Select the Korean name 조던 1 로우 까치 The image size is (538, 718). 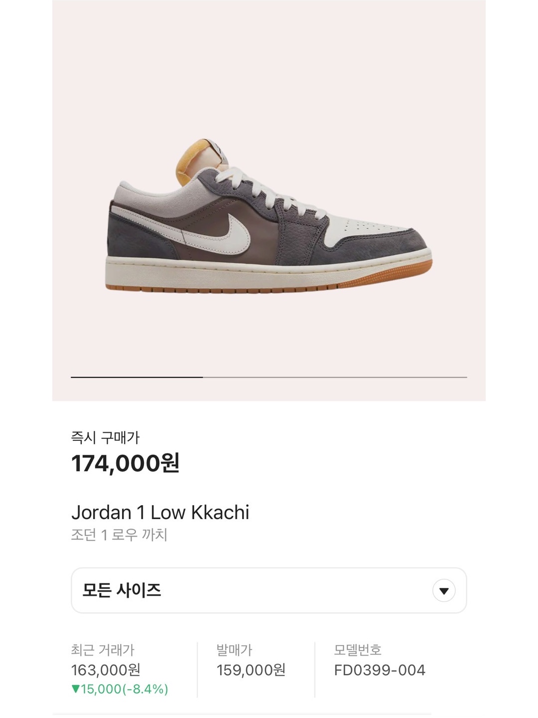(119, 535)
